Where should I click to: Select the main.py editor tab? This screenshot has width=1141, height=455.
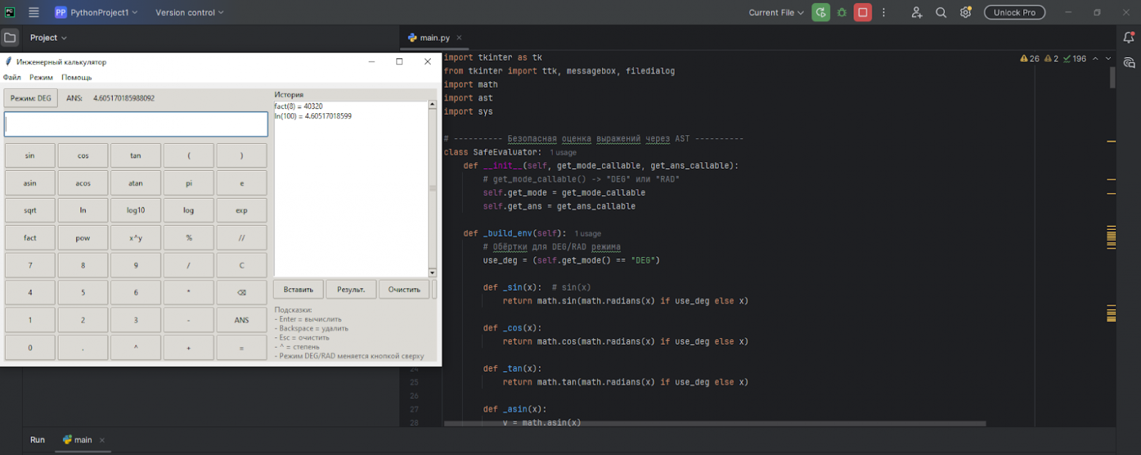tap(434, 38)
